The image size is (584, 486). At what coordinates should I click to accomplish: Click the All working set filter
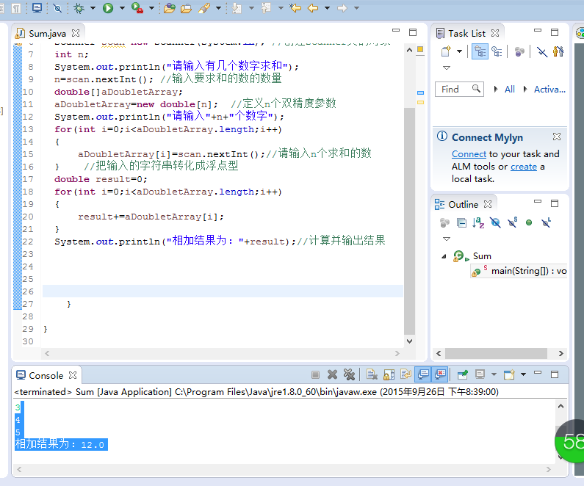point(510,90)
